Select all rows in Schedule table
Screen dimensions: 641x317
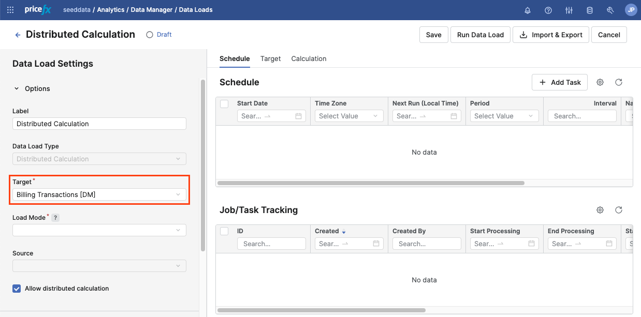224,104
